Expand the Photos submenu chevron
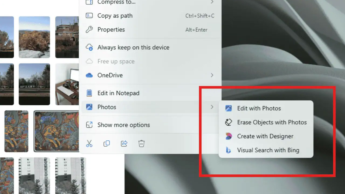 point(212,107)
